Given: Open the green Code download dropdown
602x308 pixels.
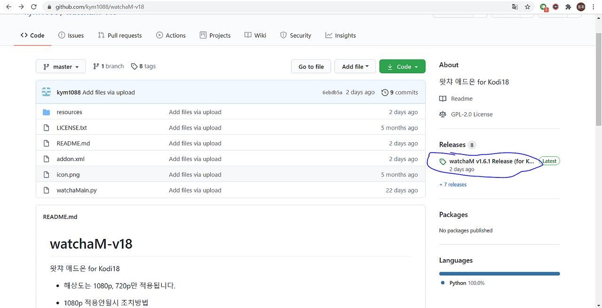Looking at the screenshot, I should (x=402, y=67).
